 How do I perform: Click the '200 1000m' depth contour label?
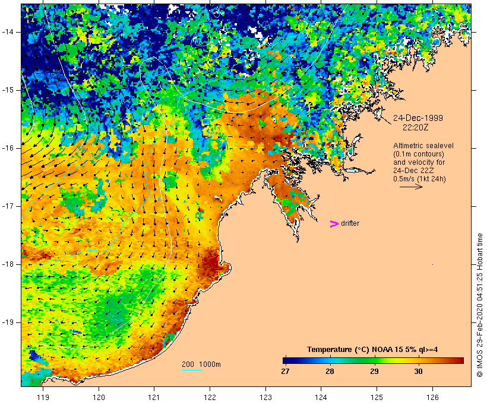(201, 364)
